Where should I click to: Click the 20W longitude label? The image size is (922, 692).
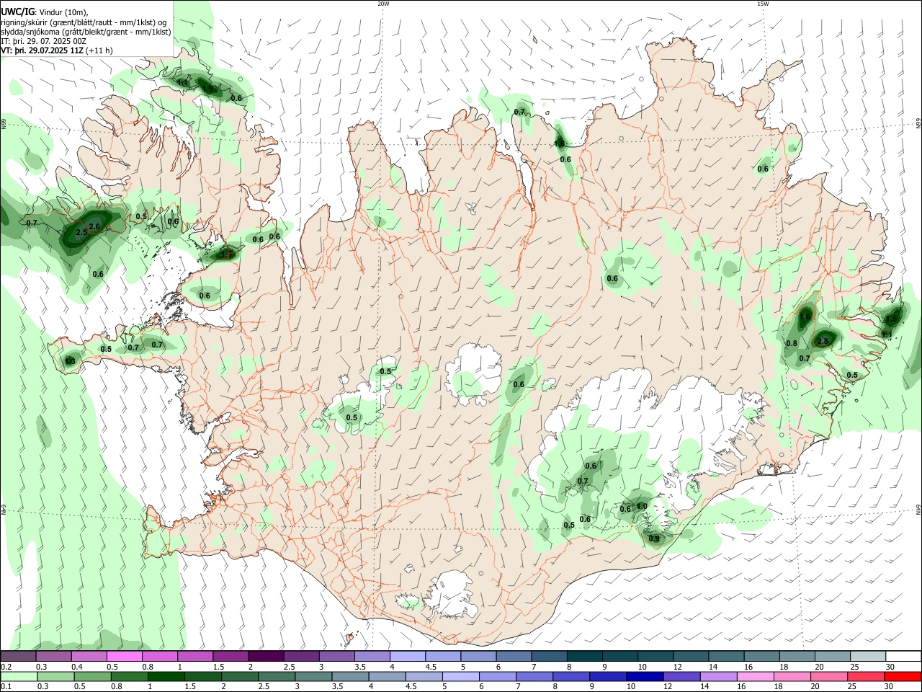pyautogui.click(x=383, y=4)
